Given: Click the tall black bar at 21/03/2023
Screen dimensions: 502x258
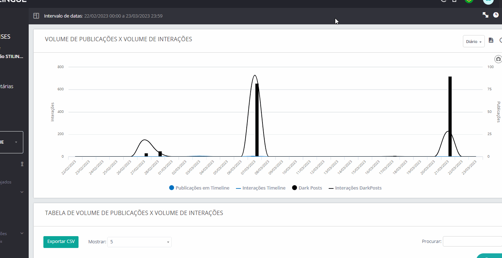Looking at the screenshot, I should click(450, 116).
